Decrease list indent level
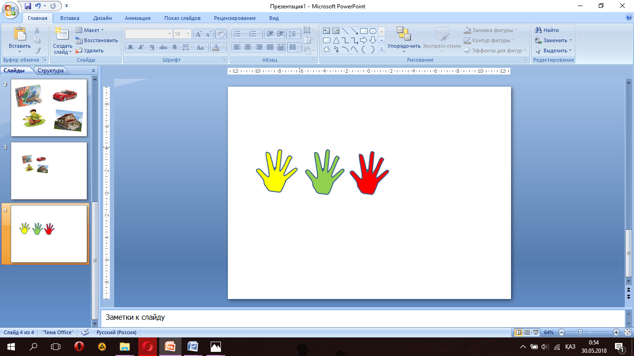 click(270, 34)
